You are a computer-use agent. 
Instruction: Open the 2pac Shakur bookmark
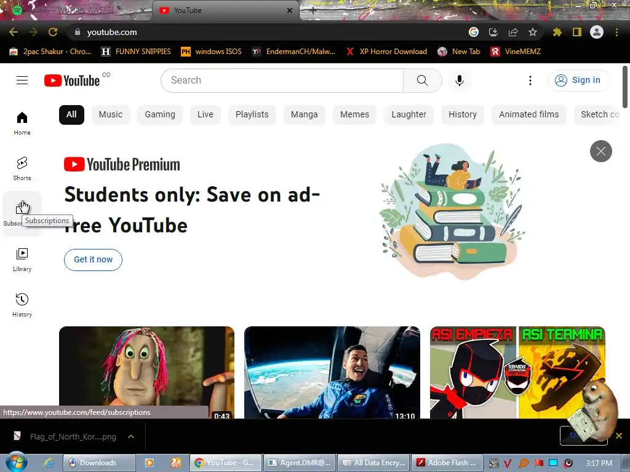click(x=50, y=52)
